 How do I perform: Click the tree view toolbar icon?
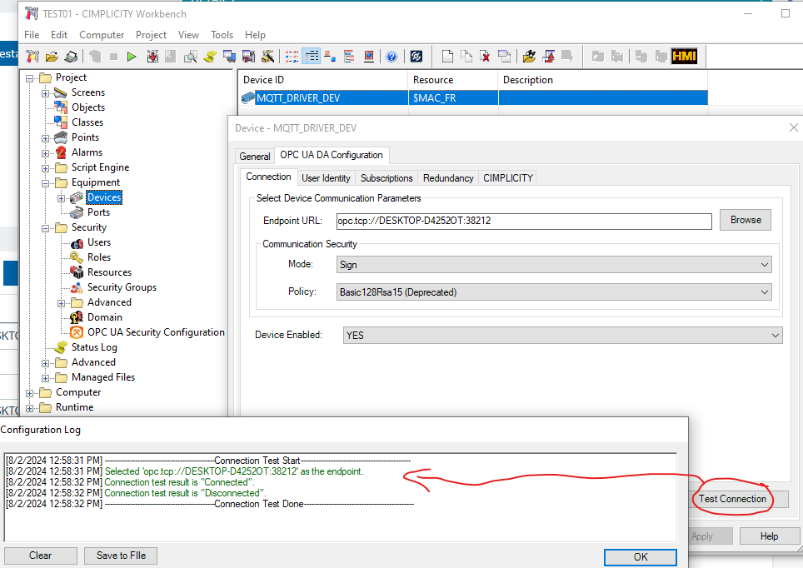click(331, 57)
